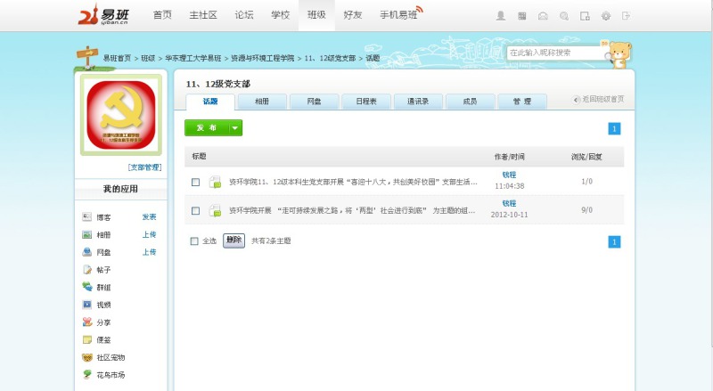The image size is (713, 391).
Task: Click the nickname search input field
Action: [x=553, y=53]
